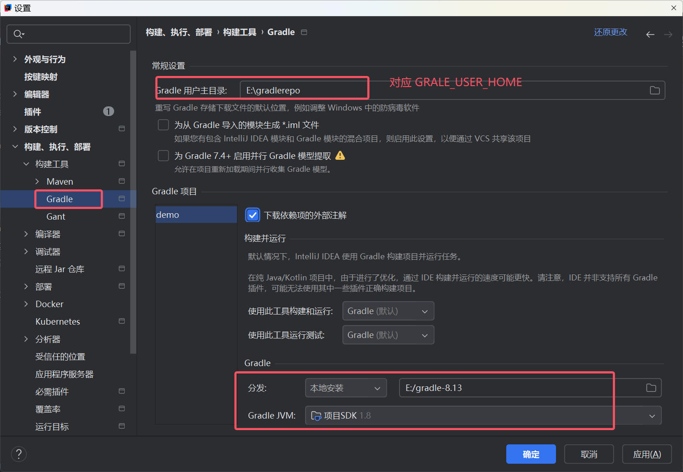
Task: Click the 取消 button
Action: click(x=589, y=454)
